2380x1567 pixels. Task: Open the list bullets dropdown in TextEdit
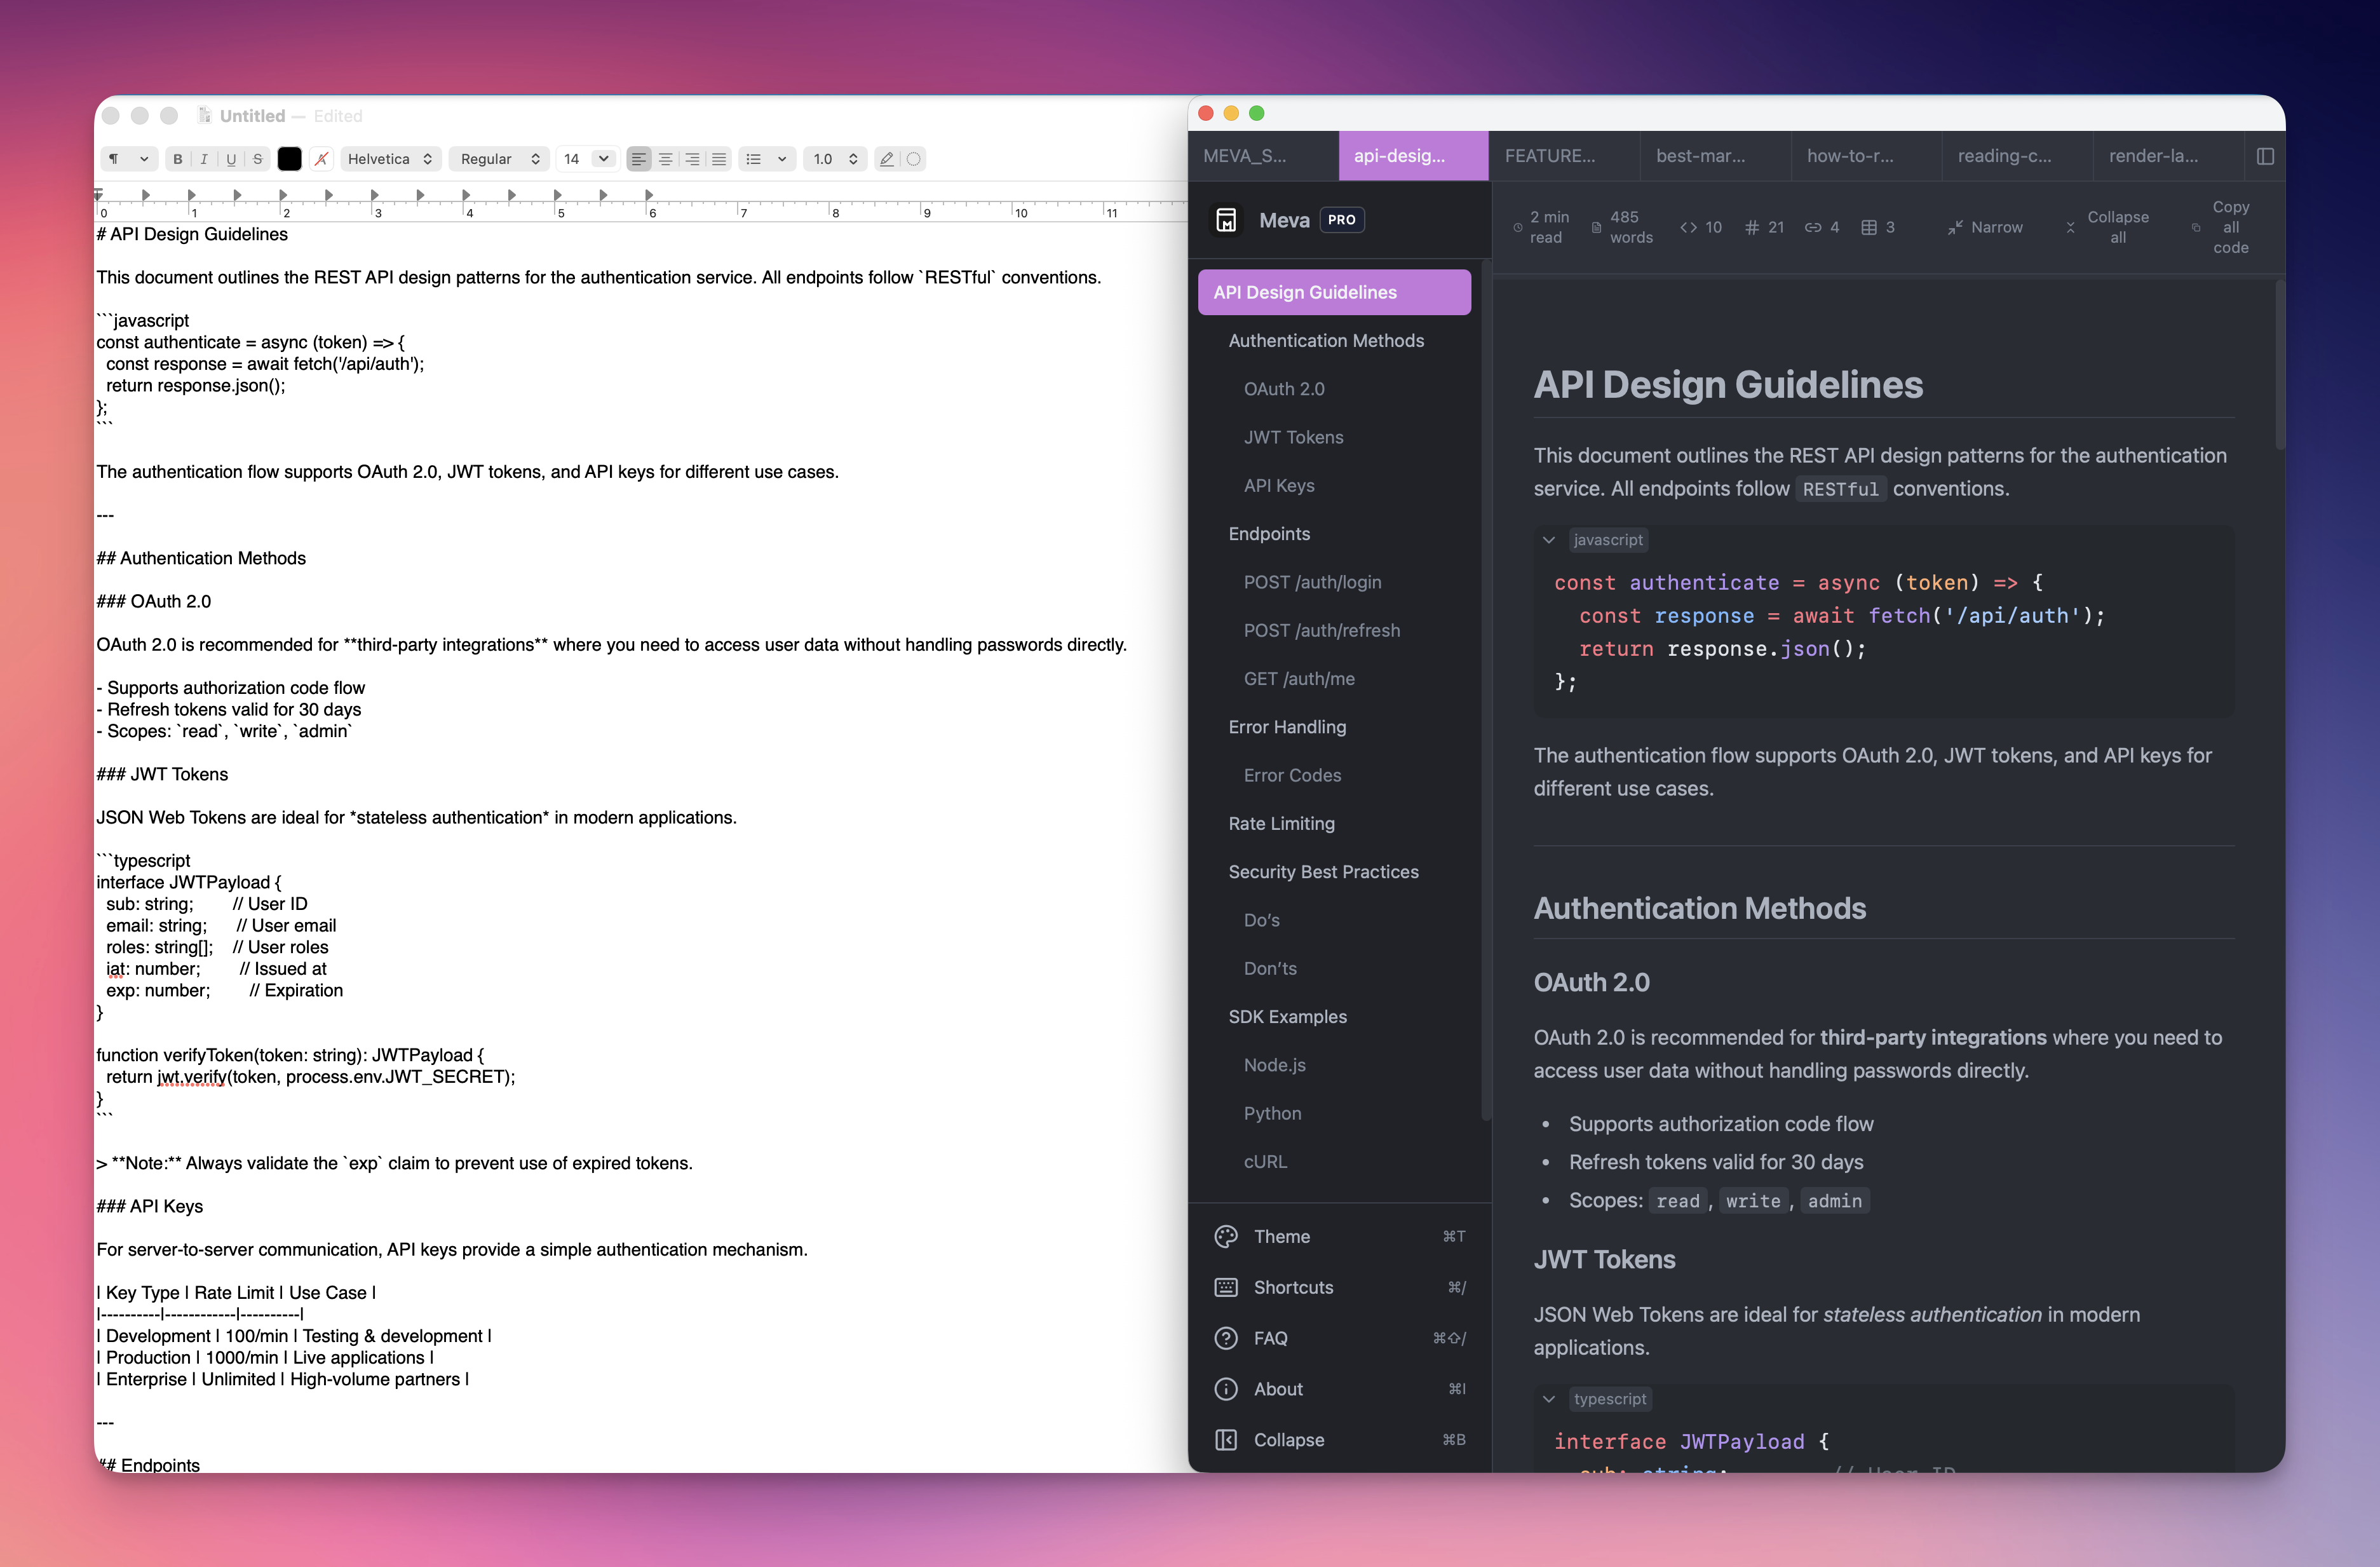click(767, 159)
